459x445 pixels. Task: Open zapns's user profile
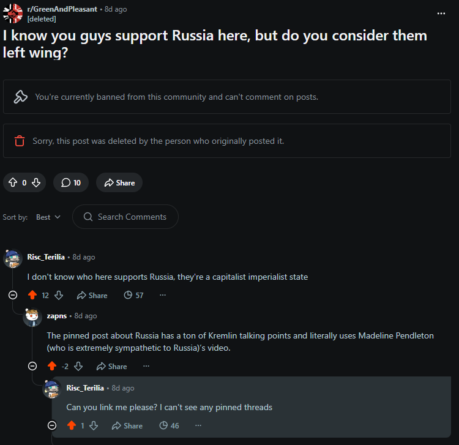(57, 316)
